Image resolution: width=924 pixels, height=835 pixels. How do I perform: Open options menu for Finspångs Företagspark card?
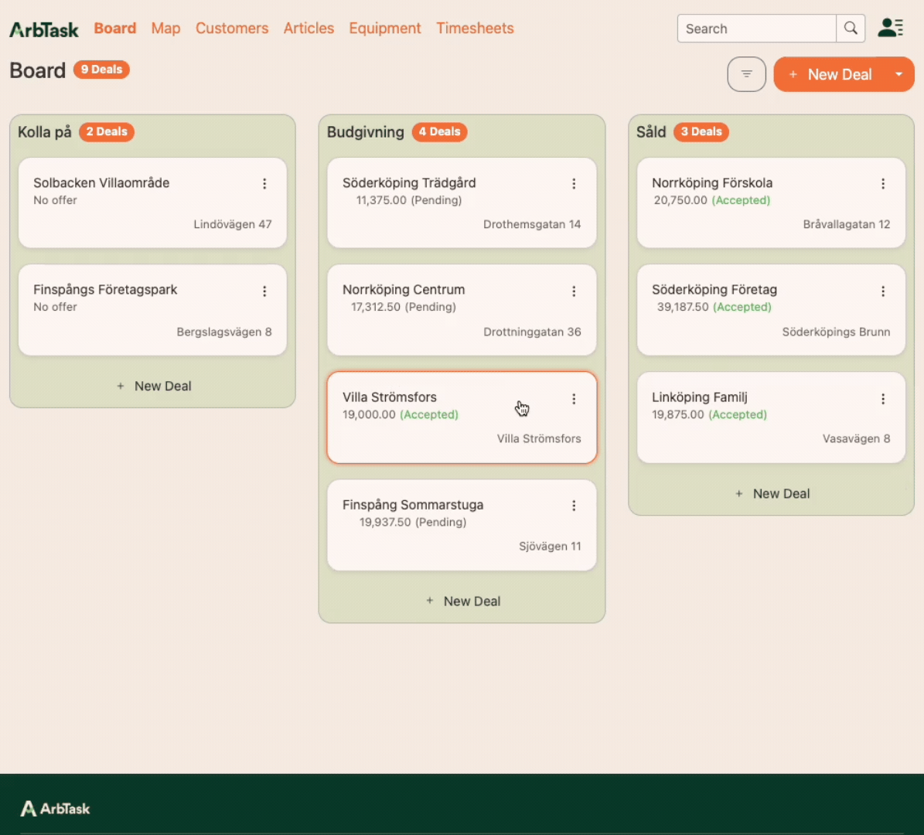click(264, 291)
